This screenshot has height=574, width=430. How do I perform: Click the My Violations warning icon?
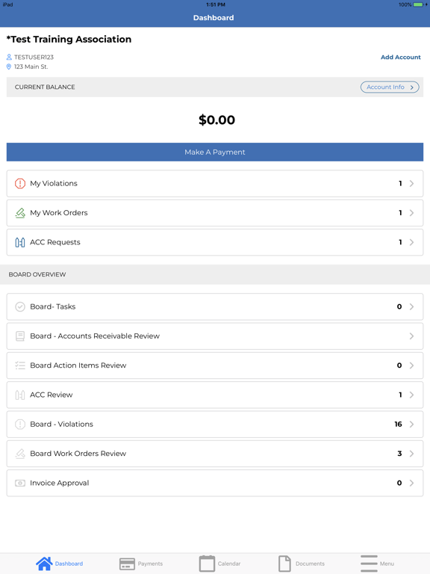[x=20, y=183]
